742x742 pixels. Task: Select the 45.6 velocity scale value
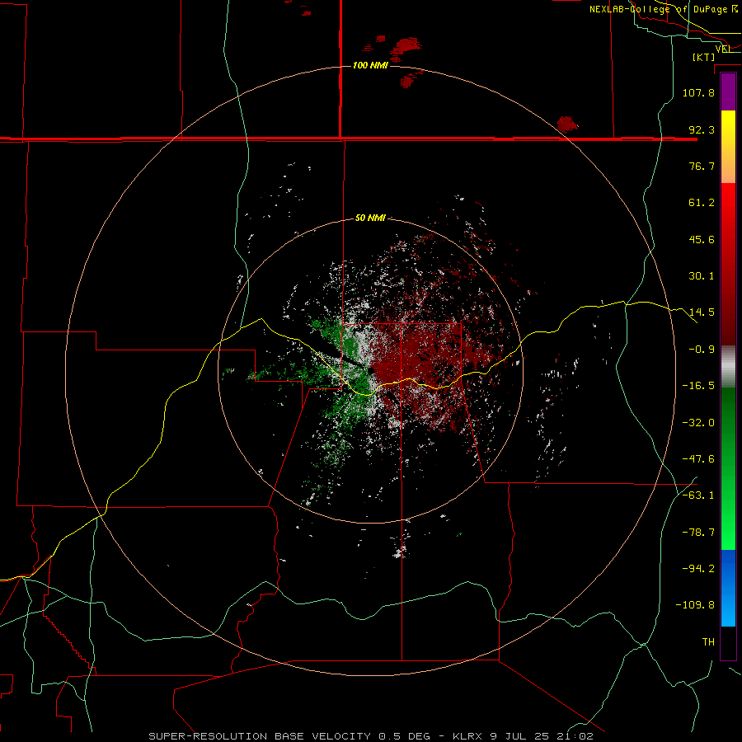pos(702,239)
